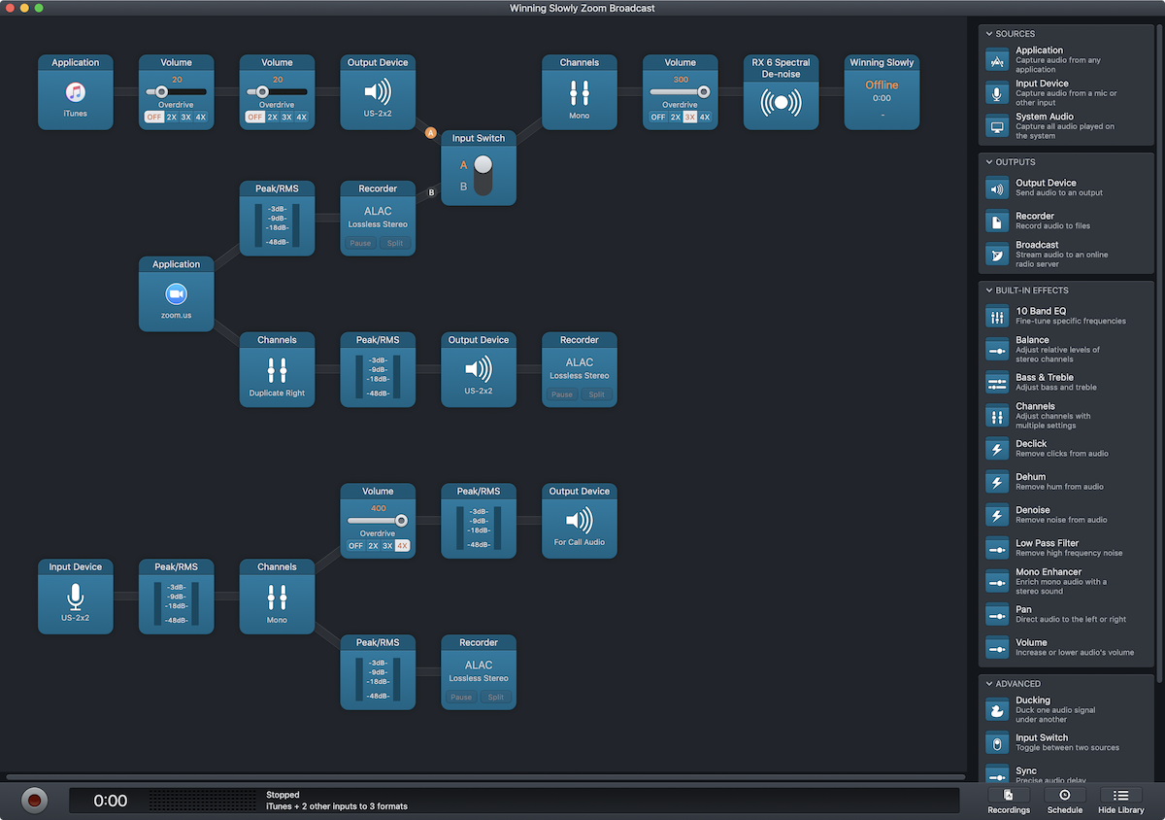Pick Application from the Sources library
Image resolution: width=1165 pixels, height=820 pixels.
point(1065,60)
